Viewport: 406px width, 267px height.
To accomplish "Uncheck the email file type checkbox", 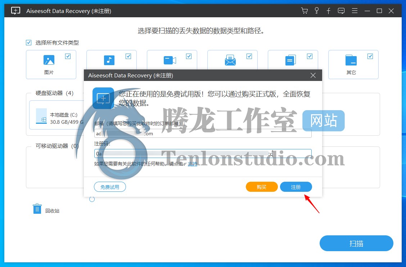I will click(x=249, y=56).
